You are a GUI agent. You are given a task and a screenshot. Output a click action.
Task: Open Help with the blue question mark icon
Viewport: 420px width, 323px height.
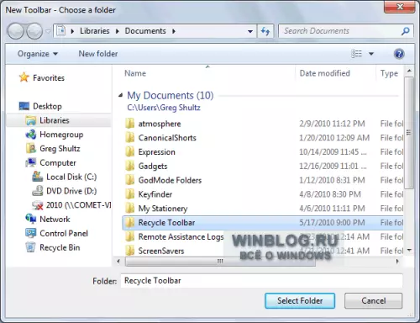tap(399, 54)
